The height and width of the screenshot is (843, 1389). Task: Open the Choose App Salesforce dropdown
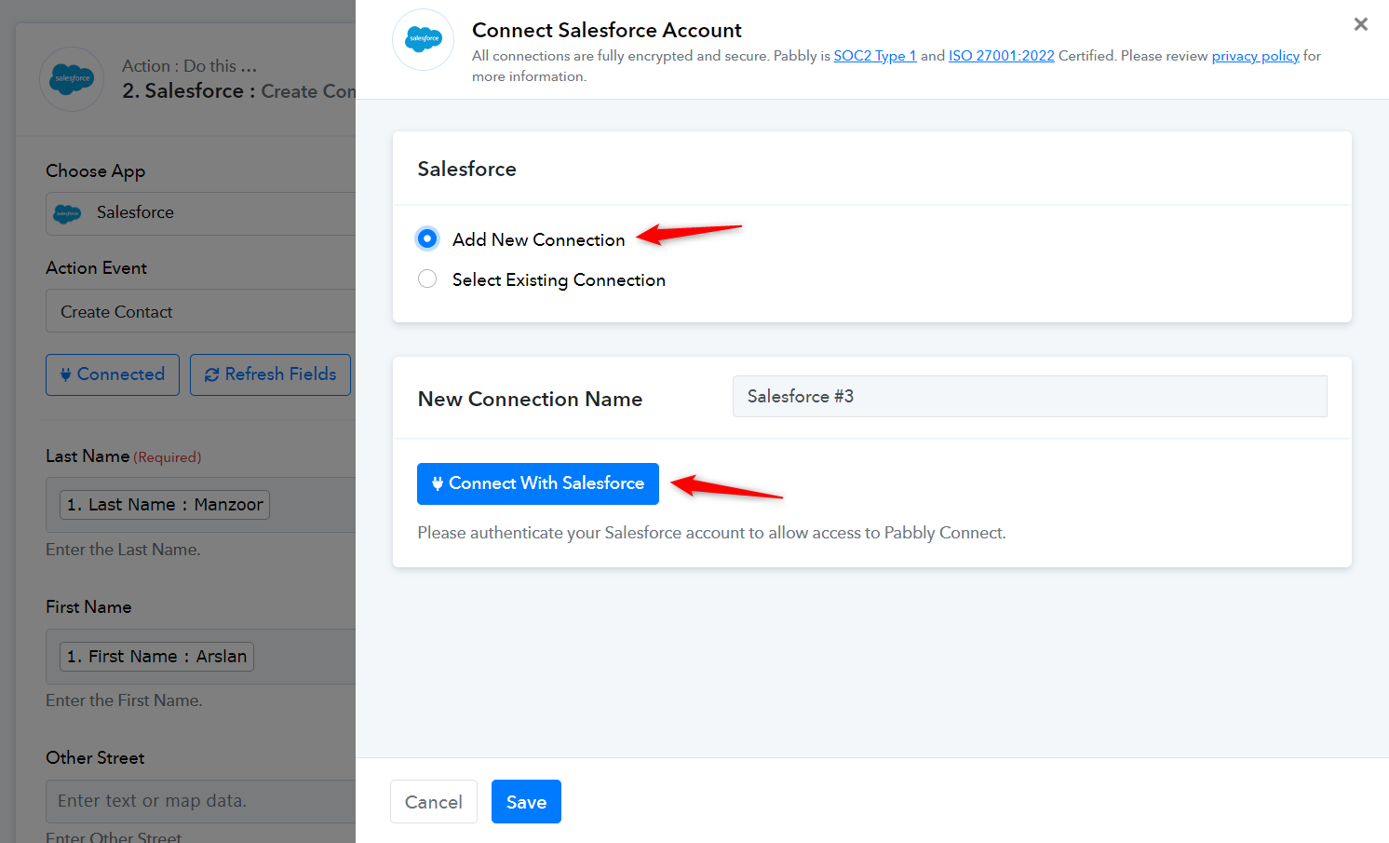pos(201,213)
